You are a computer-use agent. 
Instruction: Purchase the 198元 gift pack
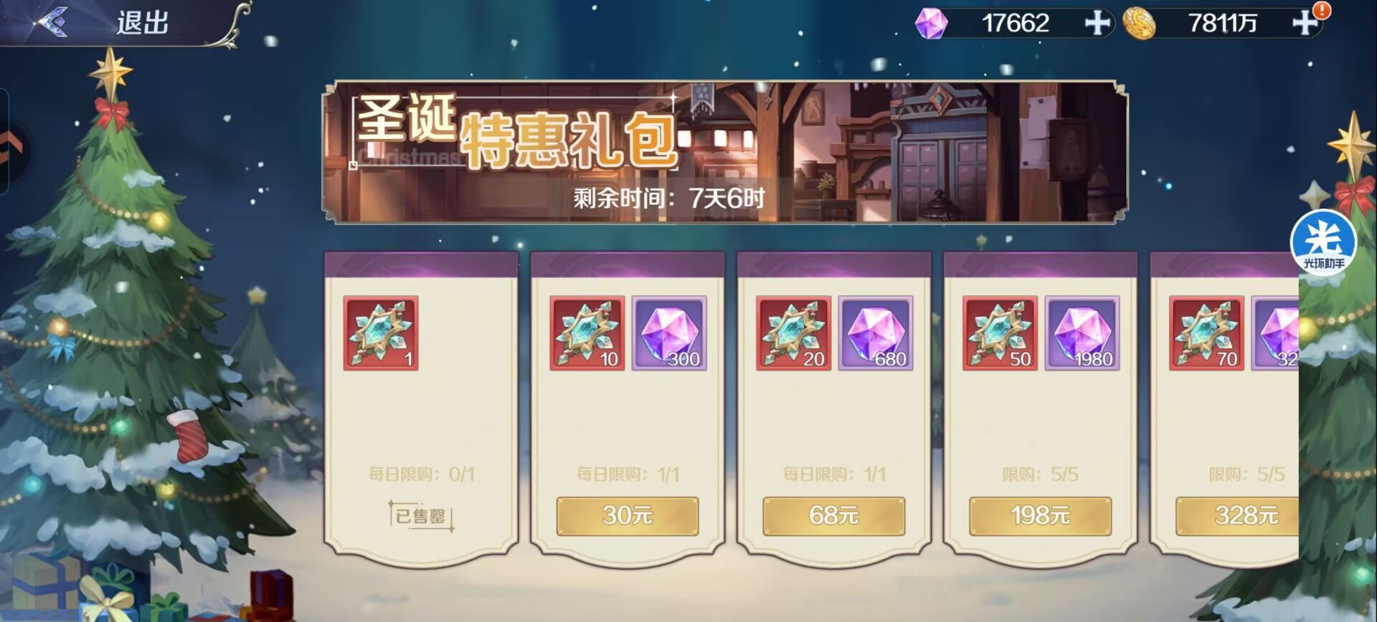coord(1041,515)
